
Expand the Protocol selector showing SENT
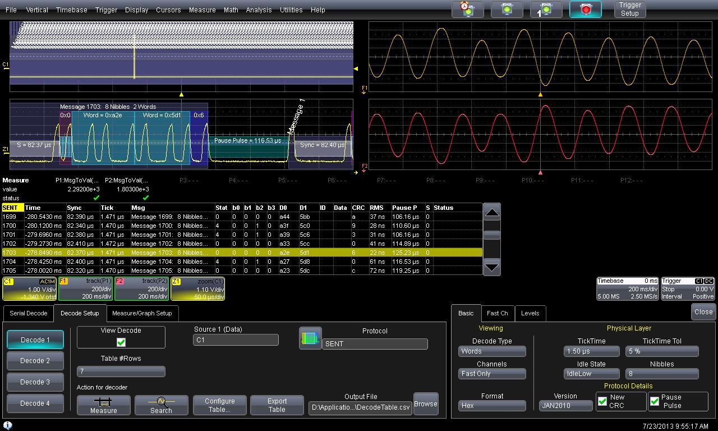375,344
